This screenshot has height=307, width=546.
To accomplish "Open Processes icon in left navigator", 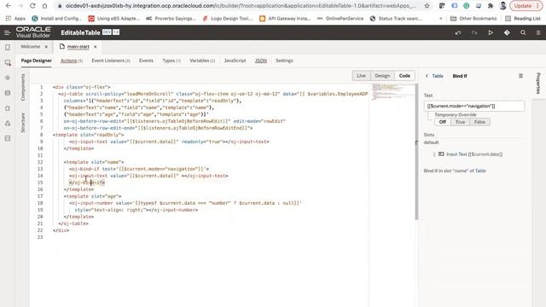I will point(8,123).
